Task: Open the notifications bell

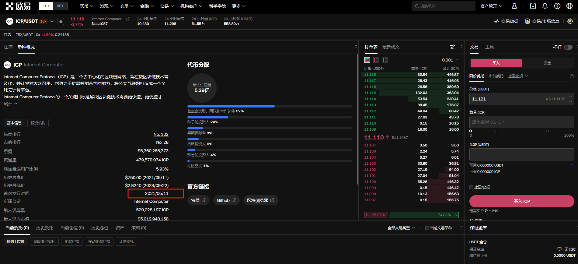Action: coord(545,6)
